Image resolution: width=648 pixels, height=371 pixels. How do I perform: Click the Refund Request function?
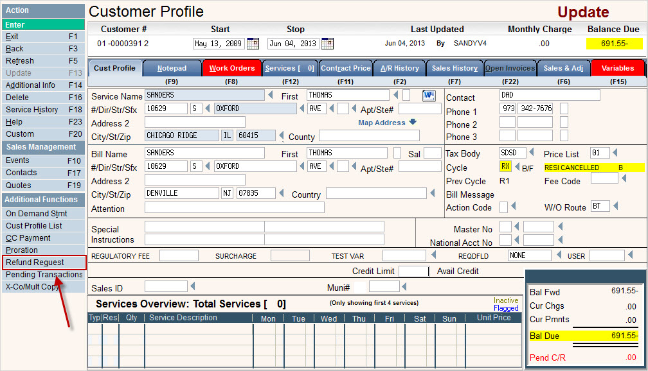pyautogui.click(x=44, y=262)
